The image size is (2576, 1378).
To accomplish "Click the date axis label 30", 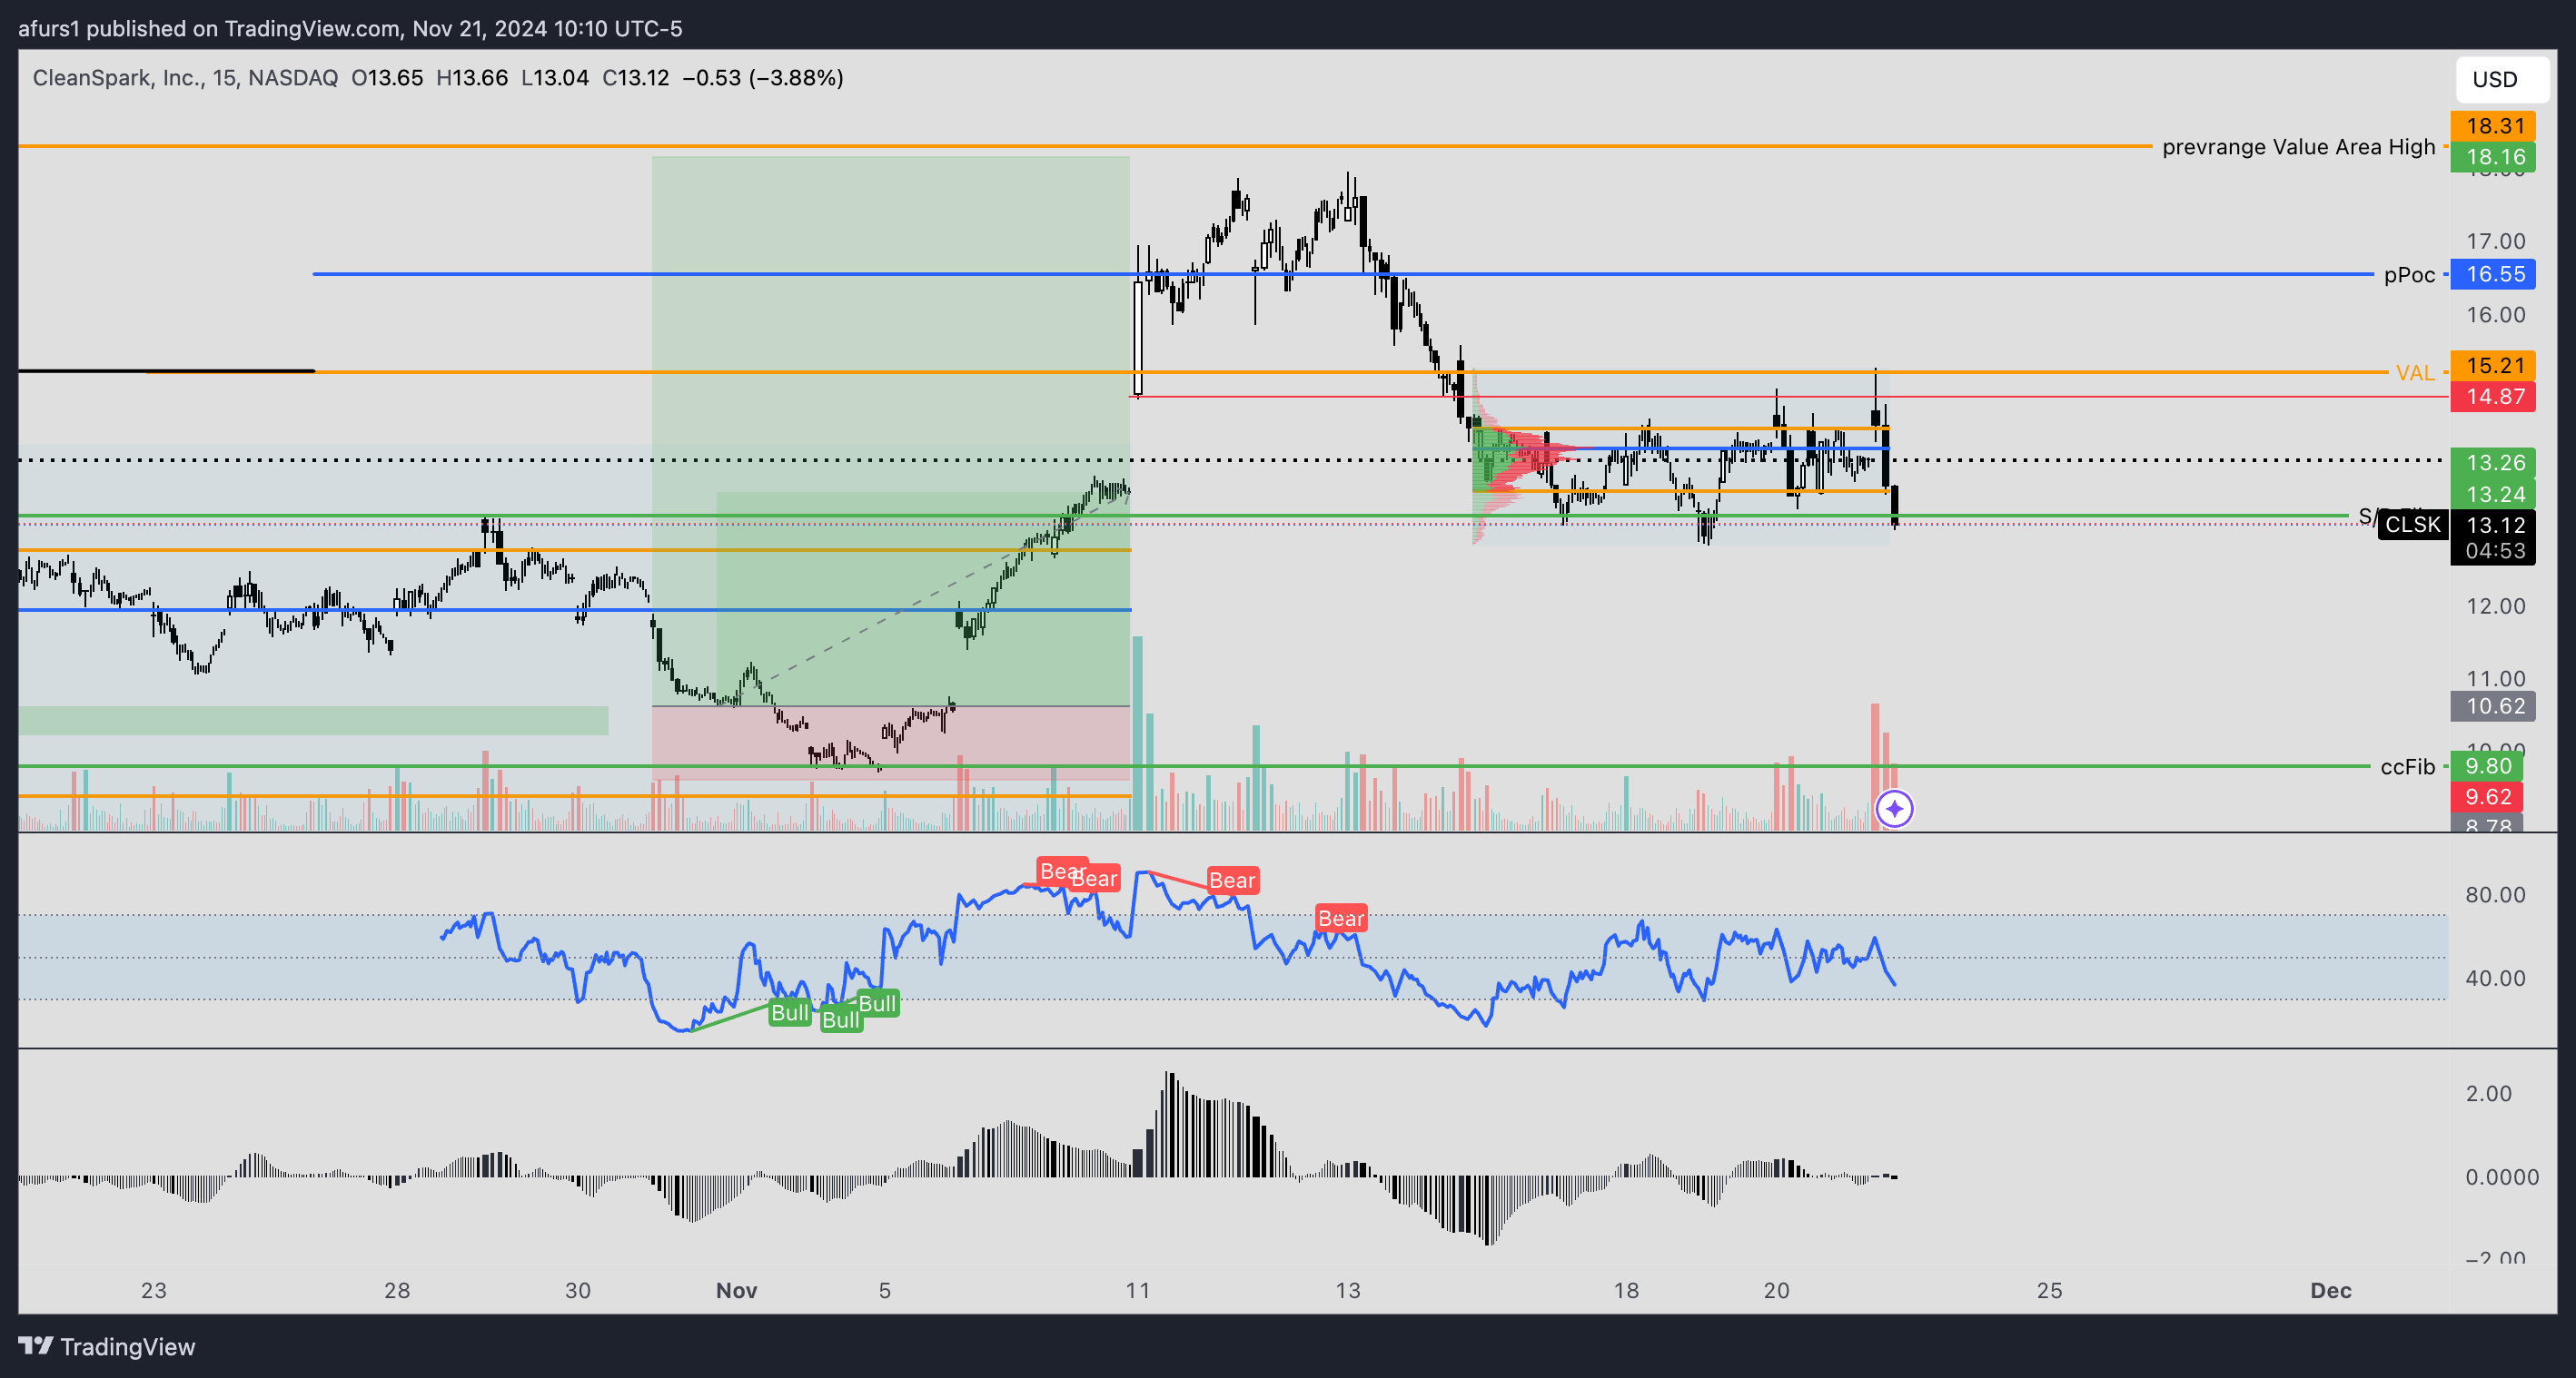I will click(x=578, y=1290).
